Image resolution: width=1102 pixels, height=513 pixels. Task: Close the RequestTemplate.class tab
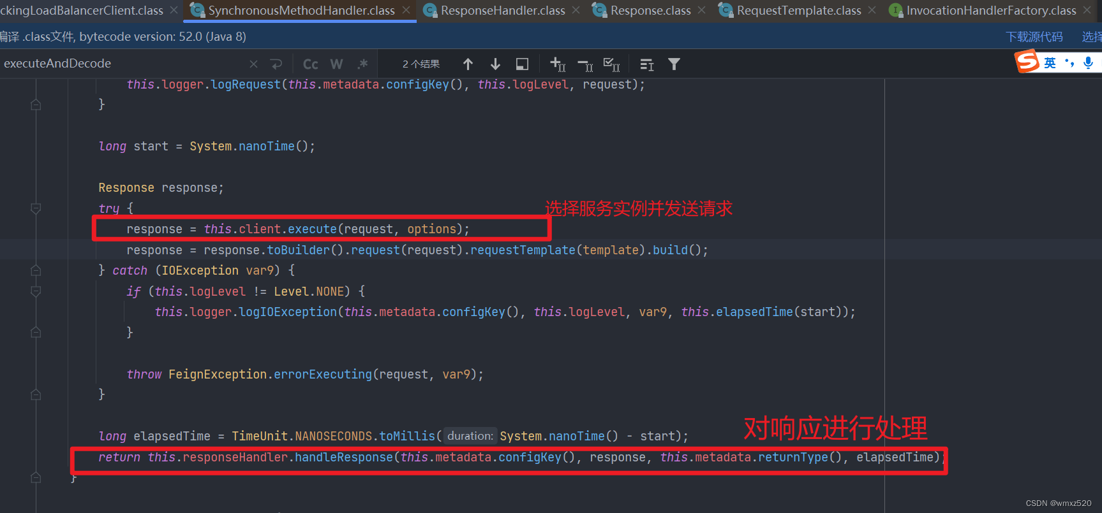pyautogui.click(x=872, y=10)
